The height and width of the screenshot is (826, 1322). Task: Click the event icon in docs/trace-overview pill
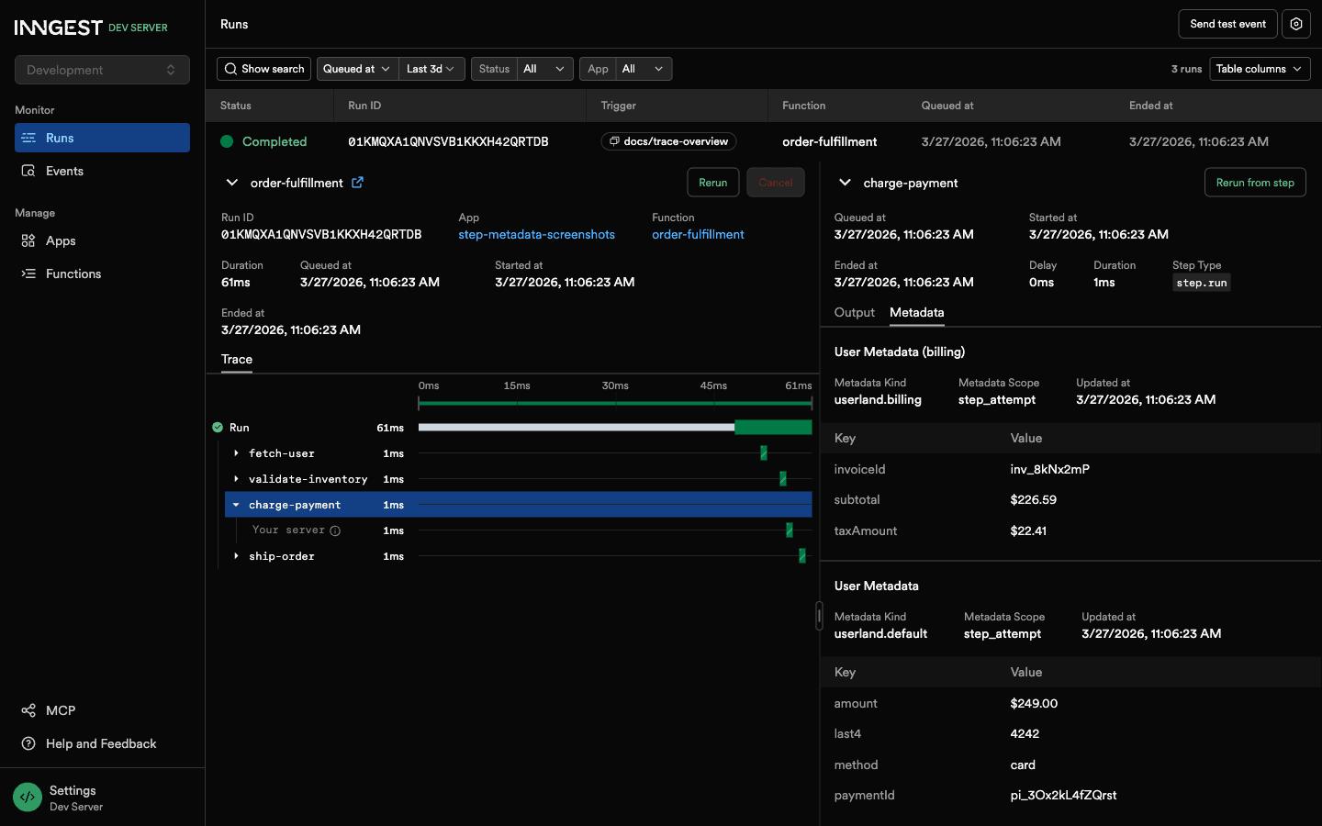[x=614, y=141]
